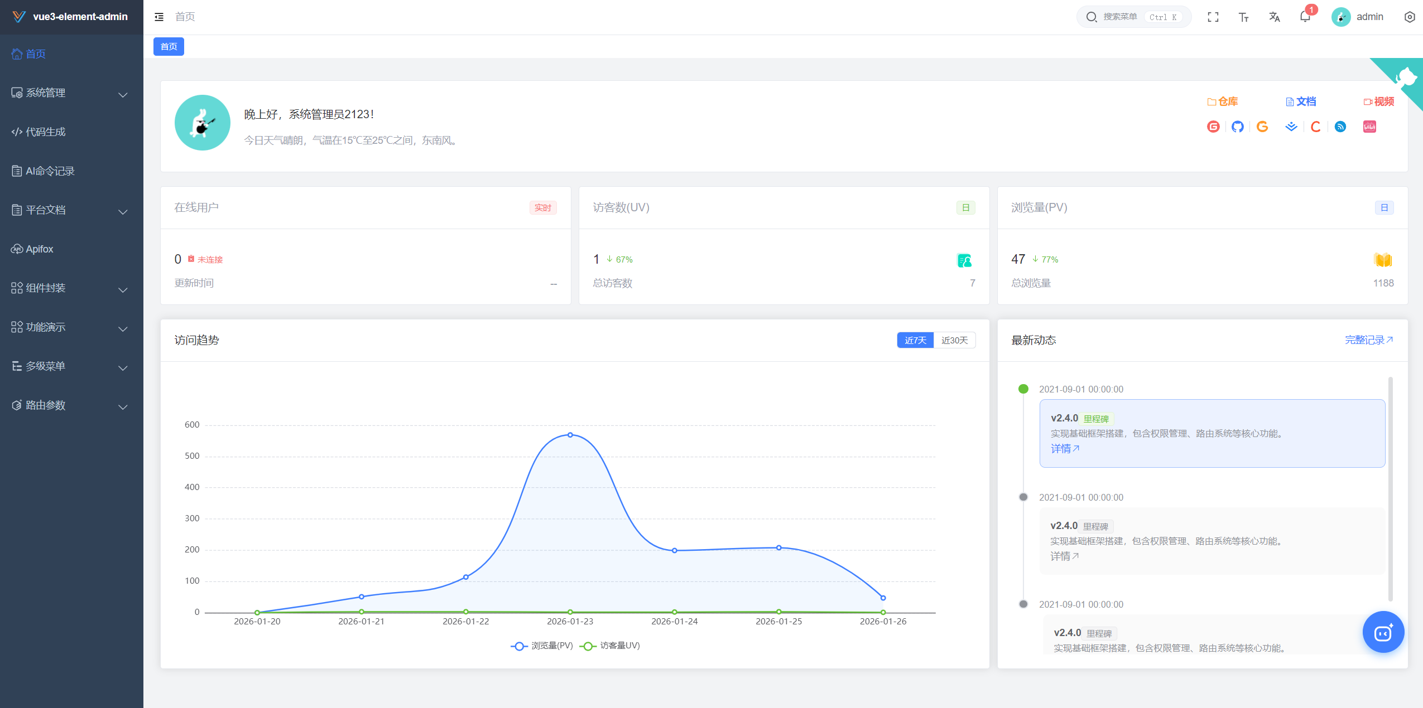
Task: Click the GitHub repository icon
Action: (x=1237, y=127)
